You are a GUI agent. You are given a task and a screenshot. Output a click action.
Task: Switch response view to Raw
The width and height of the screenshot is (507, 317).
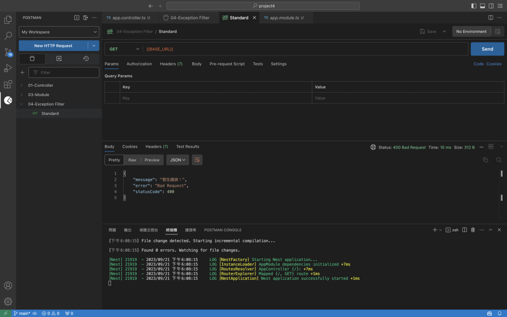(x=132, y=160)
